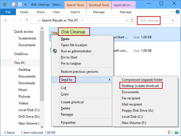This screenshot has width=181, height=136.
Task: Open the recent locations dropdown arrow
Action: (21, 20)
